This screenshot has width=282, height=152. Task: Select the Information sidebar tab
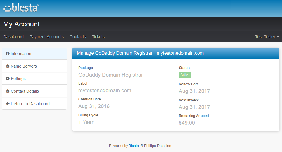click(x=34, y=54)
